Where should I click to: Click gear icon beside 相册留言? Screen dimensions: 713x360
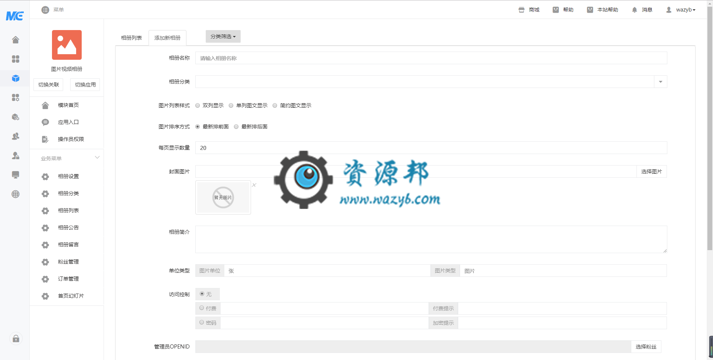coord(45,245)
